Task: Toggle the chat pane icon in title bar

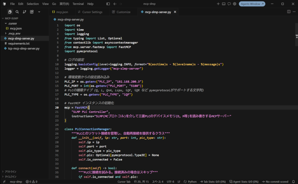Action: coord(229,4)
